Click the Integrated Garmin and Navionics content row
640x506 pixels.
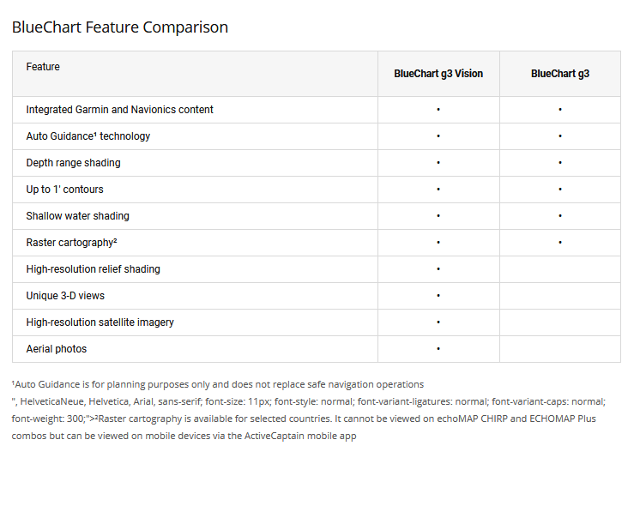[119, 110]
